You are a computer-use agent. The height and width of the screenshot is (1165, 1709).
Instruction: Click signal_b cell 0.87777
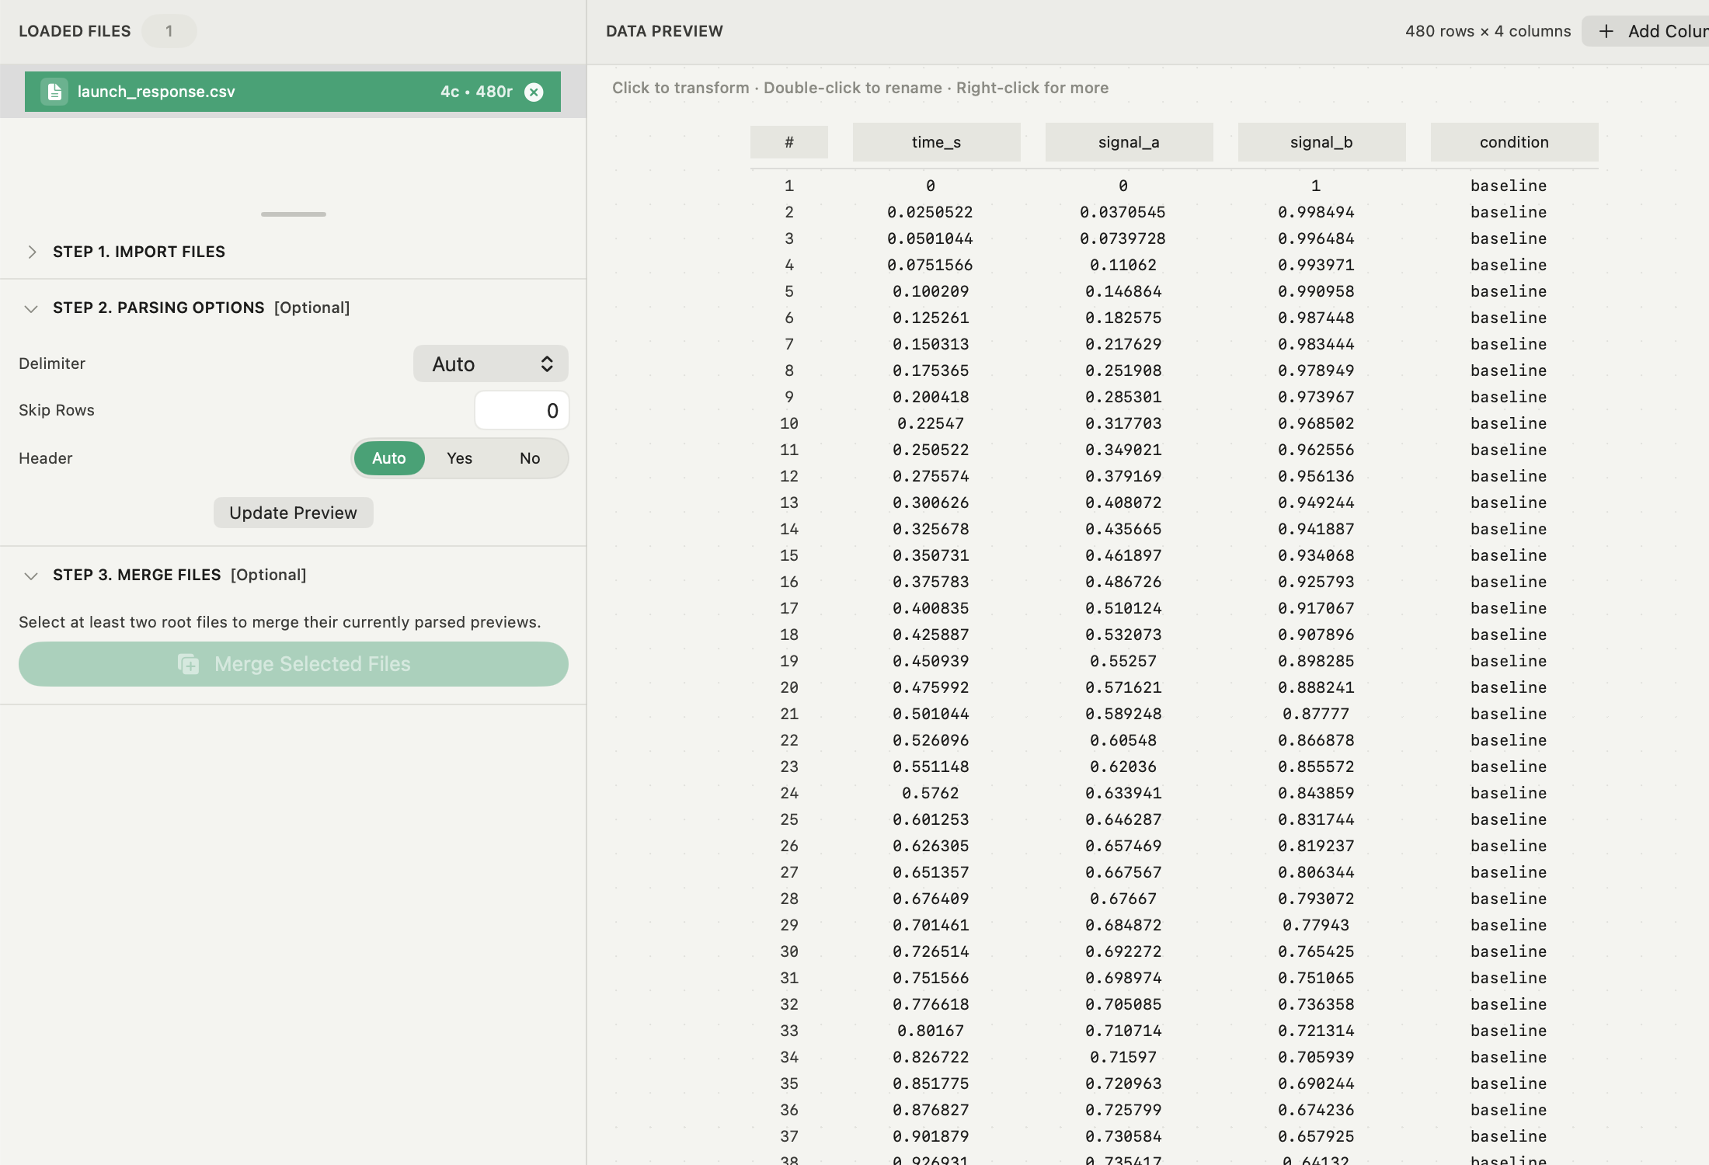tap(1316, 714)
